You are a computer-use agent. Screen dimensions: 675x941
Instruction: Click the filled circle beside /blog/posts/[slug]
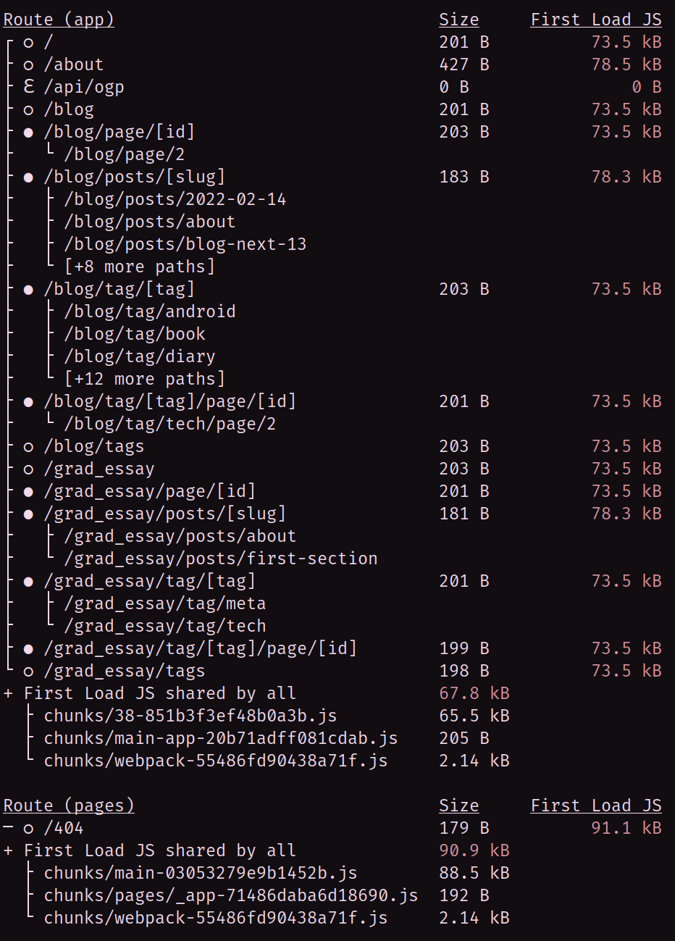coord(29,177)
